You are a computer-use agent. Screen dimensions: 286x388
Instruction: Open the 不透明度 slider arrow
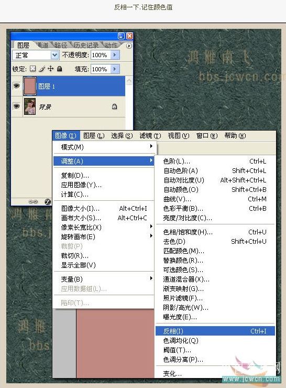115,55
